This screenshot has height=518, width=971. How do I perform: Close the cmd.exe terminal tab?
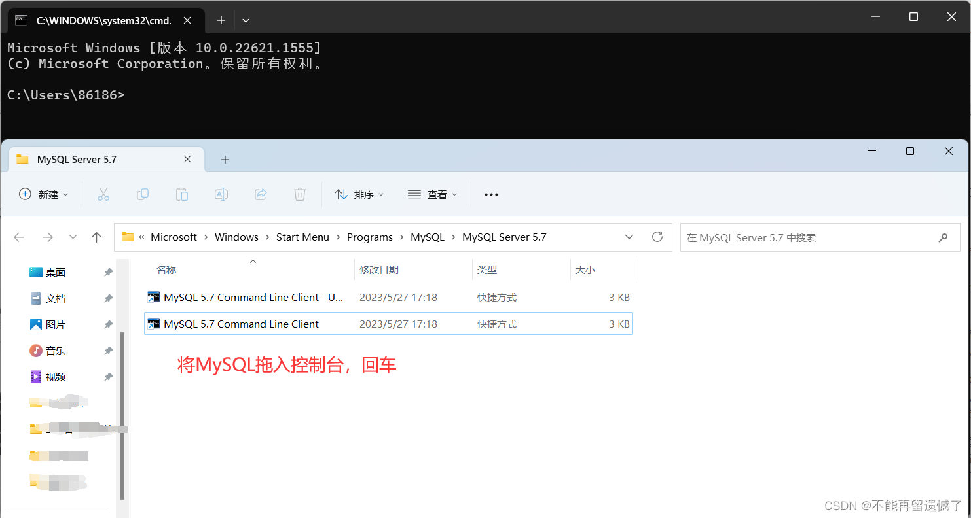pyautogui.click(x=187, y=20)
